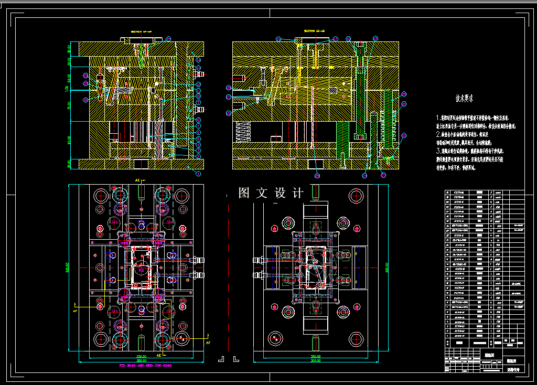
Task: Click the magenta mold base code under the left plan view
Action: [x=145, y=366]
